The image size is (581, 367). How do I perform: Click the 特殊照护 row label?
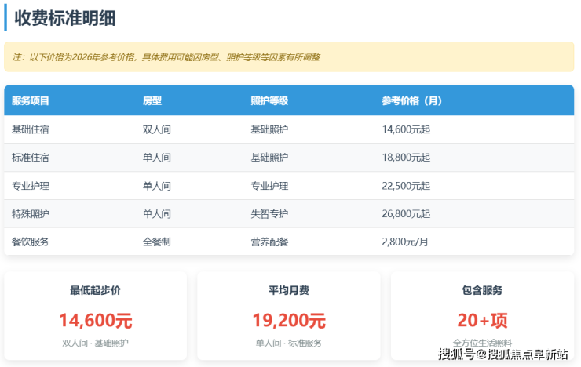pos(31,214)
